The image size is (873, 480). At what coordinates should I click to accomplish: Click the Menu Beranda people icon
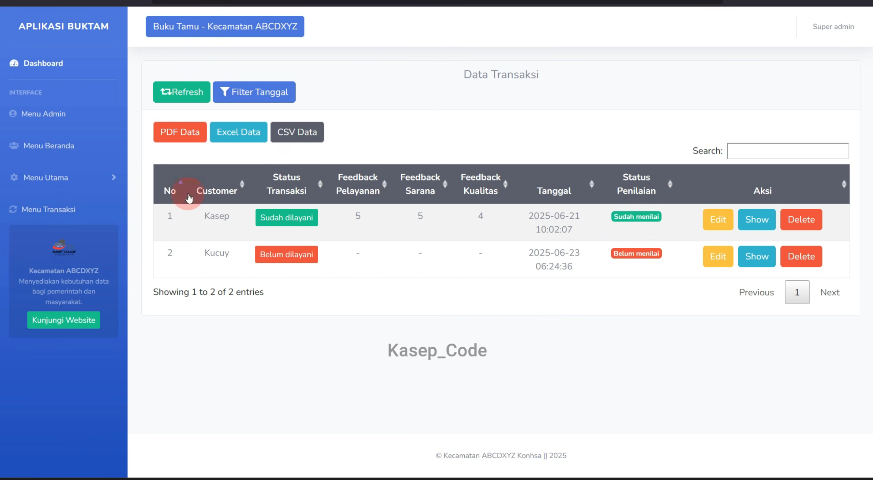pos(14,146)
